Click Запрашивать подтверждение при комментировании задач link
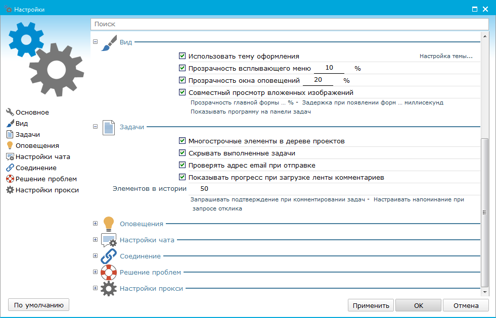The image size is (496, 318). tap(278, 199)
